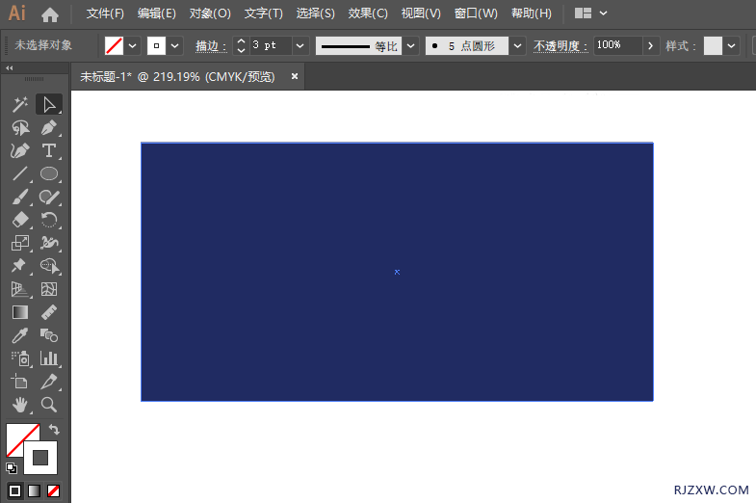Select the Zoom tool
The height and width of the screenshot is (503, 756).
49,405
